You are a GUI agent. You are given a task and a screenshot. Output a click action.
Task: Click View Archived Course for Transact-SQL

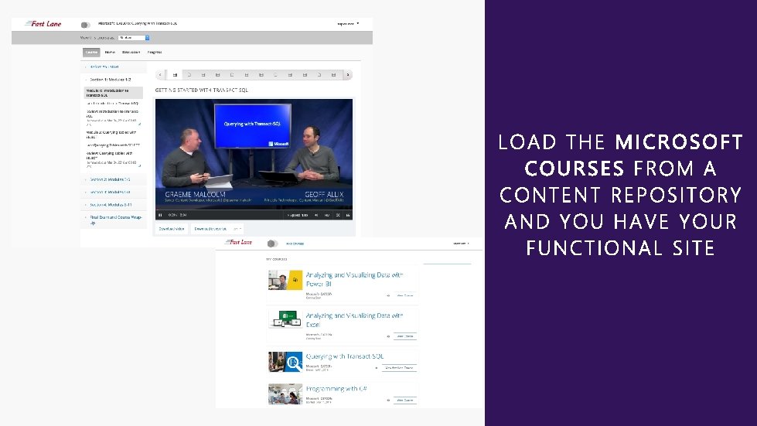(x=399, y=368)
